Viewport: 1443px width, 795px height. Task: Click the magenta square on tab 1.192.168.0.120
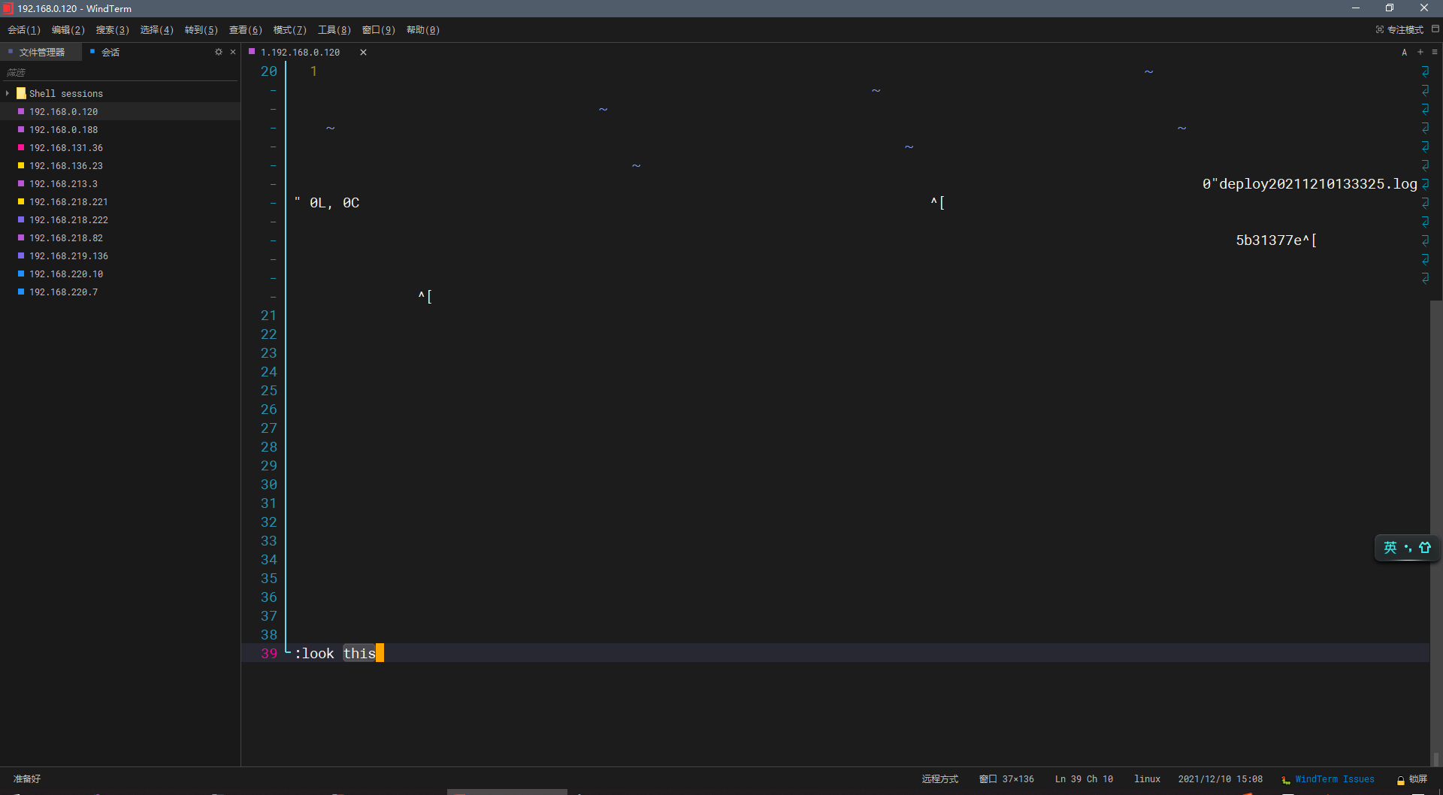tap(252, 52)
